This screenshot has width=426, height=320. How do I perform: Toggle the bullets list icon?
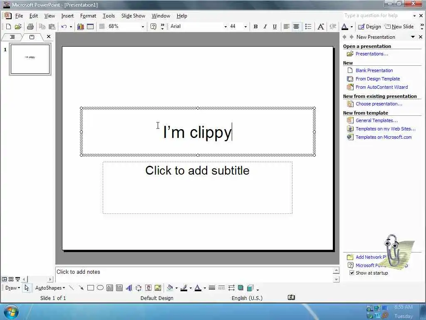click(308, 26)
